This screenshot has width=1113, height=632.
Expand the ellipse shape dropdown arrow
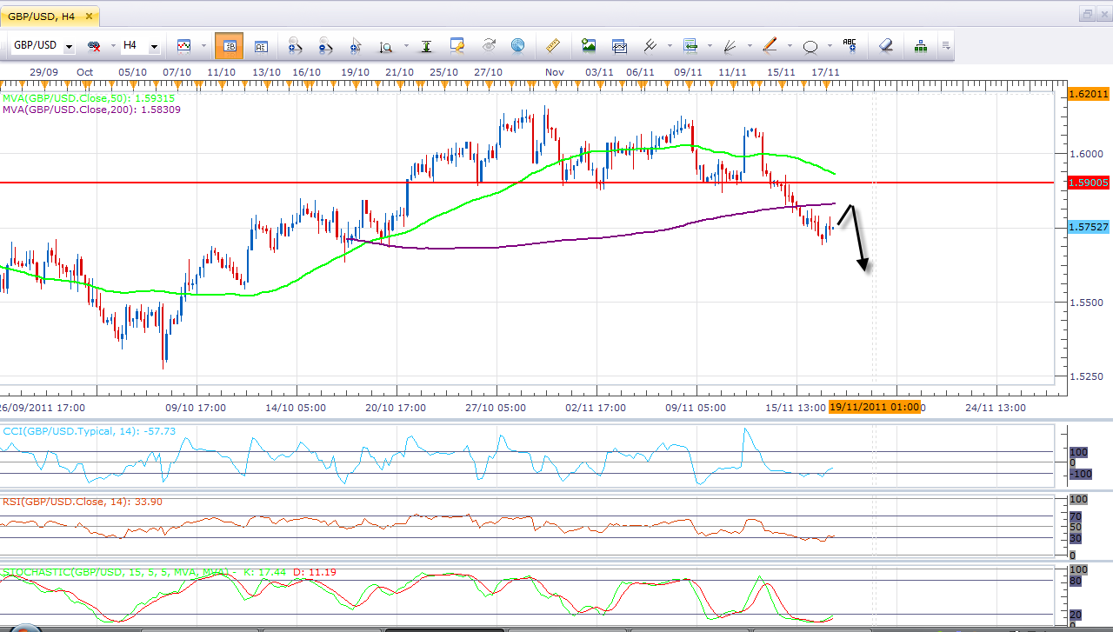click(x=830, y=45)
